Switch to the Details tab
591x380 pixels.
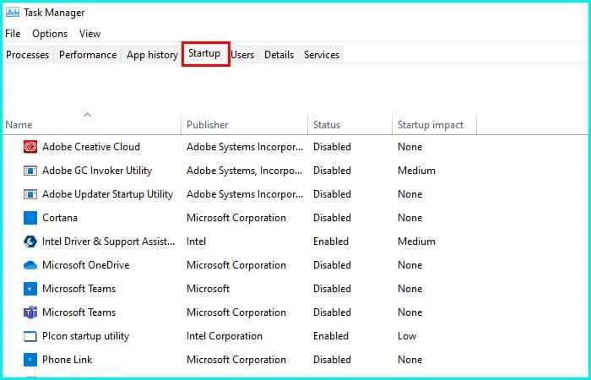pos(279,55)
